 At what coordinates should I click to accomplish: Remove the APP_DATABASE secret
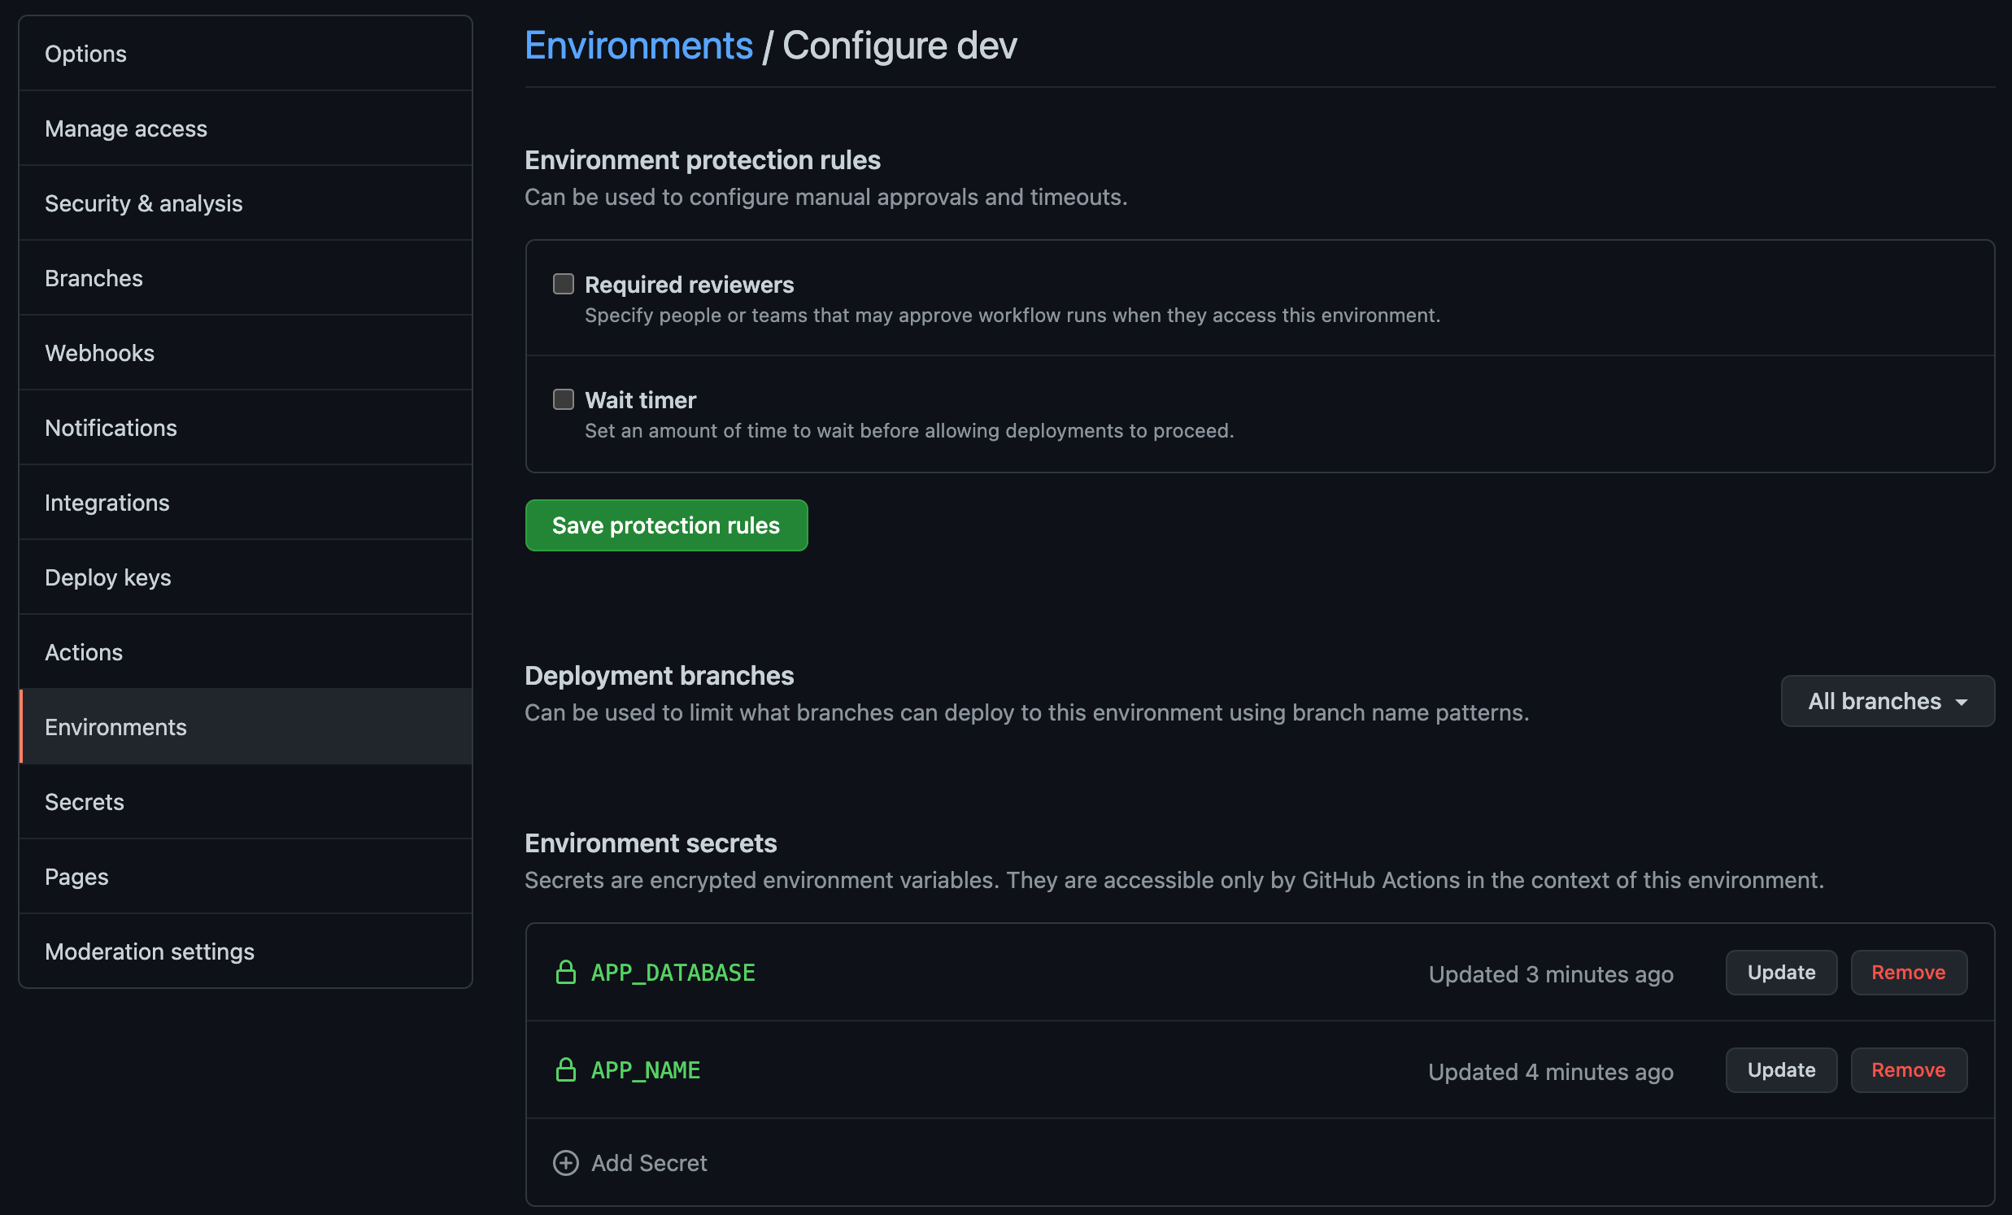tap(1907, 973)
